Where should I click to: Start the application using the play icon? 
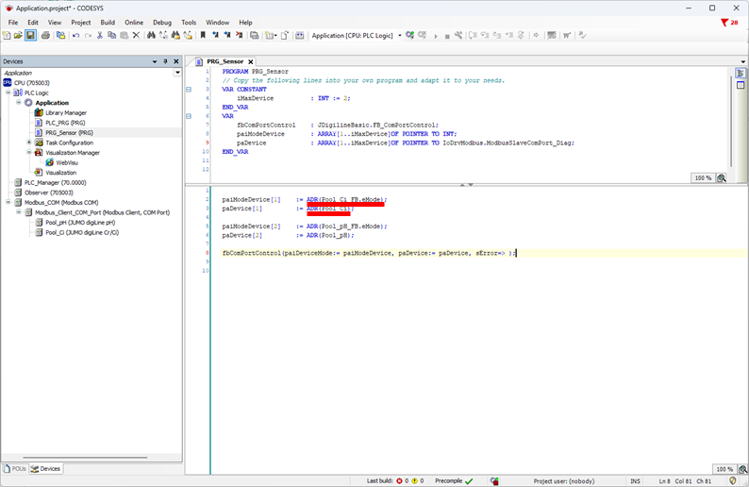435,36
